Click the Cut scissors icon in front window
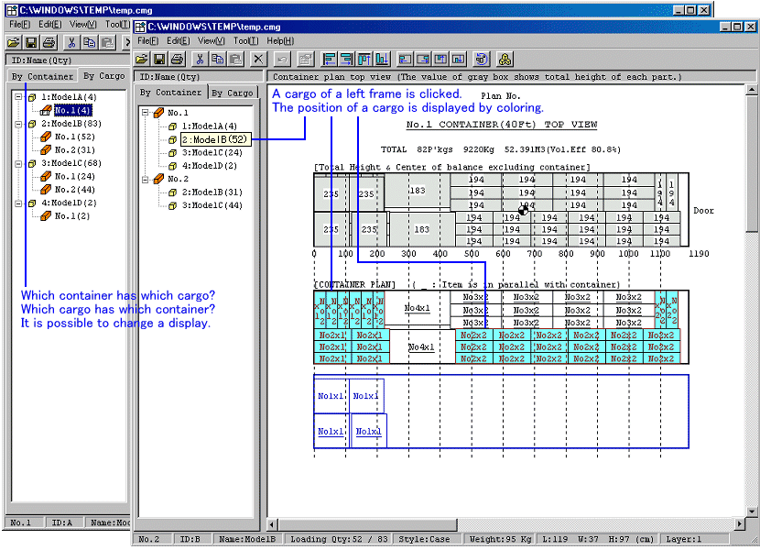This screenshot has width=760, height=550. (200, 60)
